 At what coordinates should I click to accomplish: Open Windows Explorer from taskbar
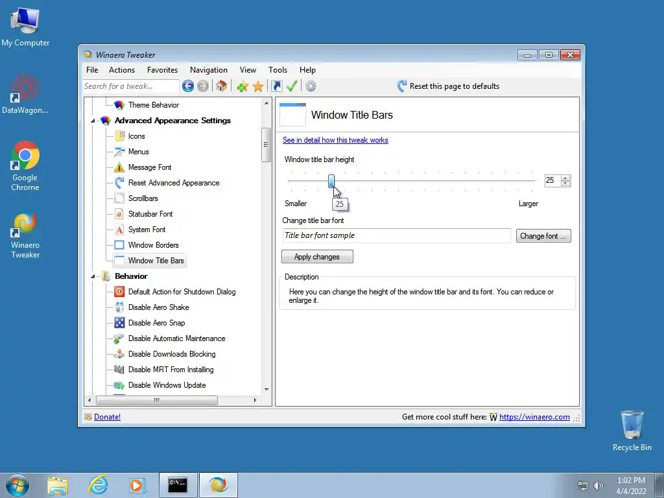[58, 485]
